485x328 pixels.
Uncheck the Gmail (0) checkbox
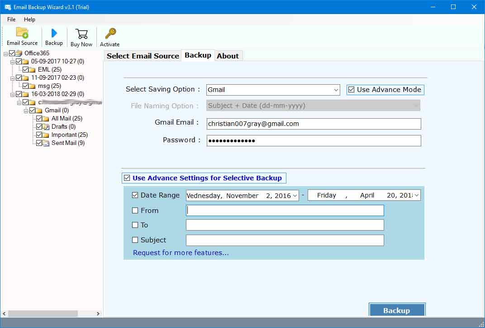click(x=33, y=110)
